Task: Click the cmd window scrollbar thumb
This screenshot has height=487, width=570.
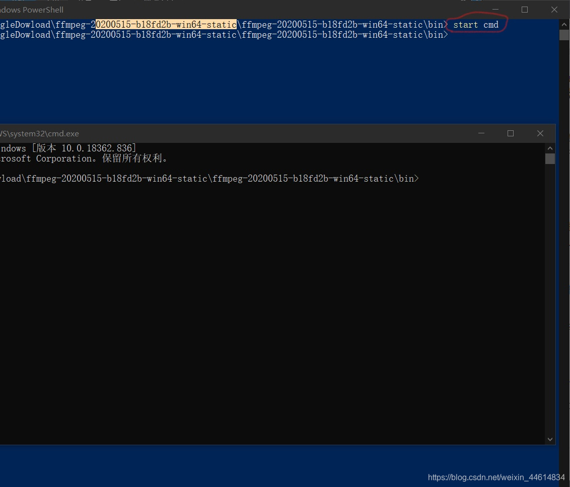Action: tap(550, 158)
